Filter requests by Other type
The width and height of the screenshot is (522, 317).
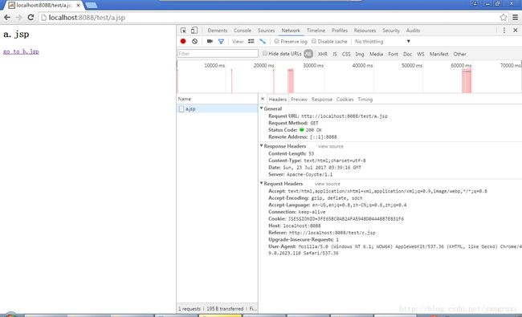click(x=459, y=54)
